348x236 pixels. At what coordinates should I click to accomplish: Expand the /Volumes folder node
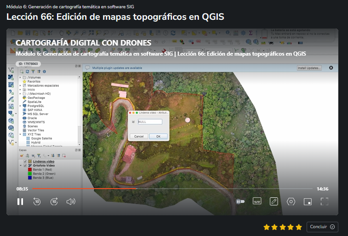tap(20, 77)
